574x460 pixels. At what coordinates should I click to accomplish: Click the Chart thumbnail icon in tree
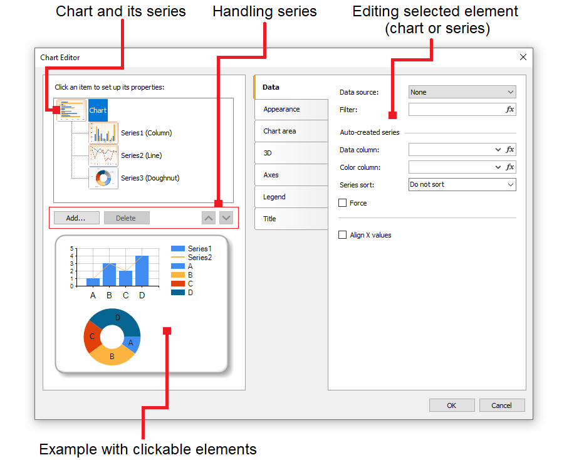click(71, 110)
